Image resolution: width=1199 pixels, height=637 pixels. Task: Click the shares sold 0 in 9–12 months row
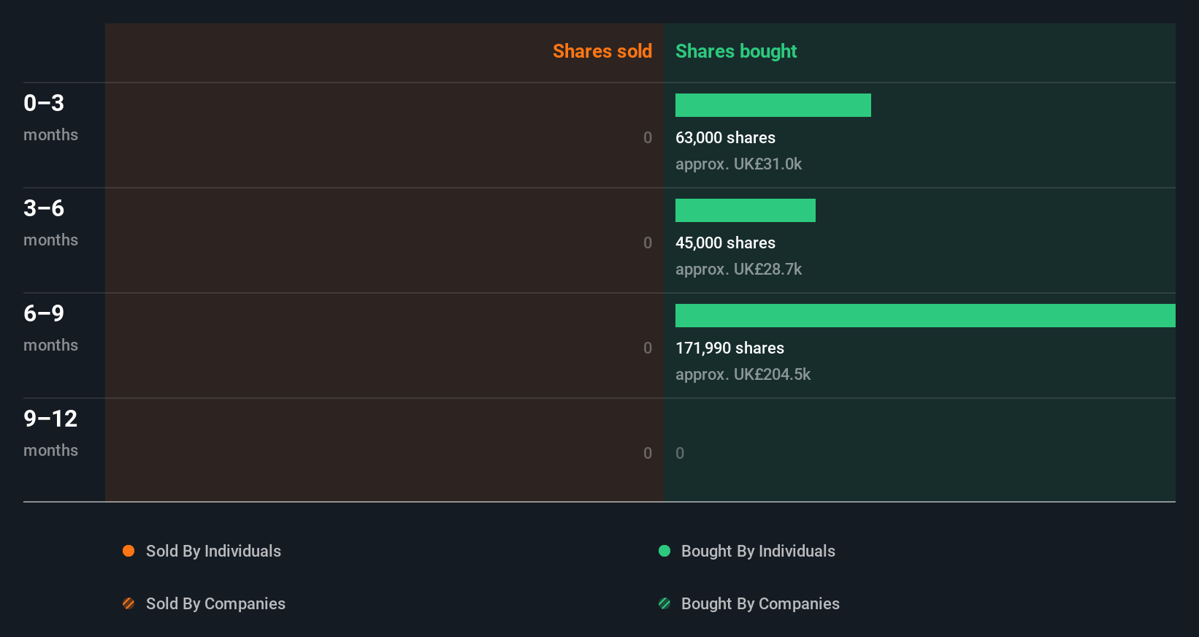(x=648, y=453)
